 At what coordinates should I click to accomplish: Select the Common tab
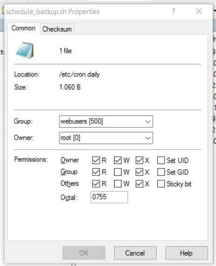[23, 28]
